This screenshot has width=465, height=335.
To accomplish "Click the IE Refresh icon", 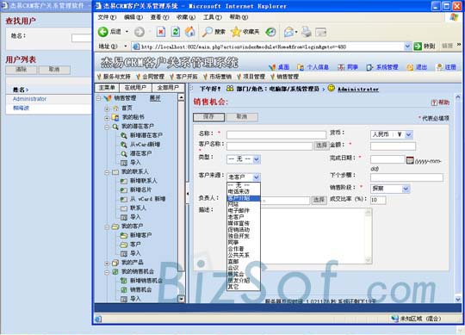I will point(176,32).
